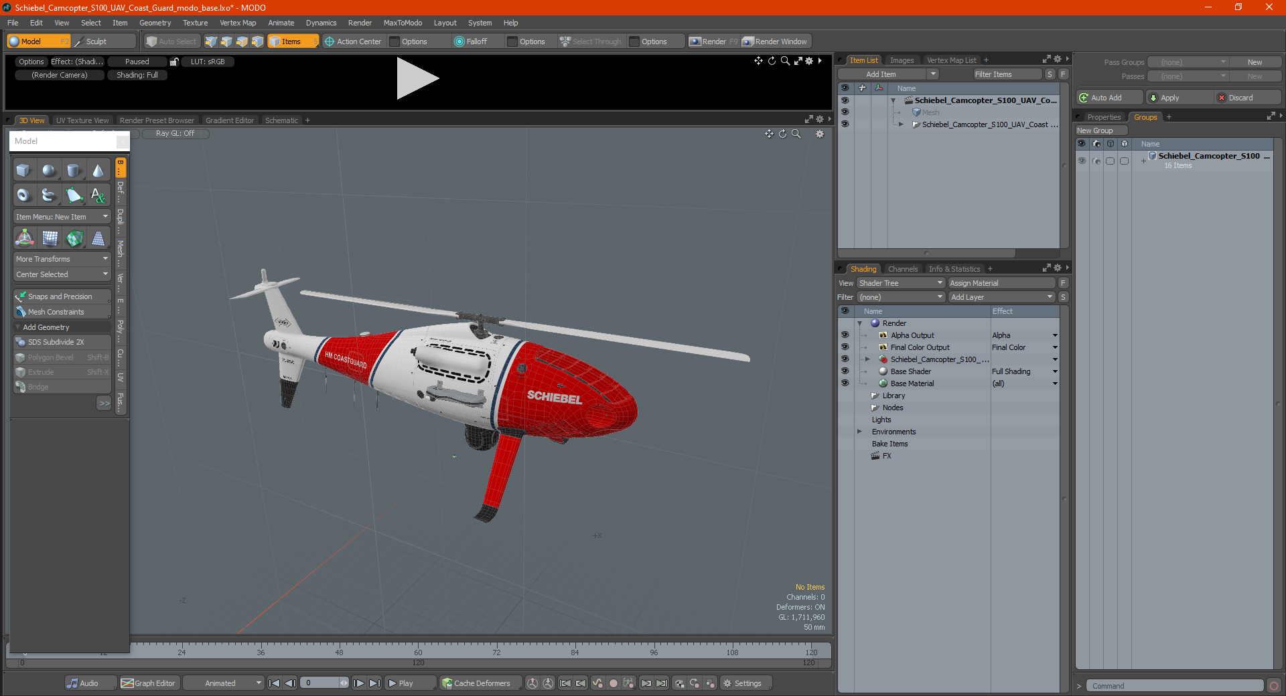The width and height of the screenshot is (1286, 696).
Task: Toggle Auto Select mode
Action: click(x=171, y=41)
